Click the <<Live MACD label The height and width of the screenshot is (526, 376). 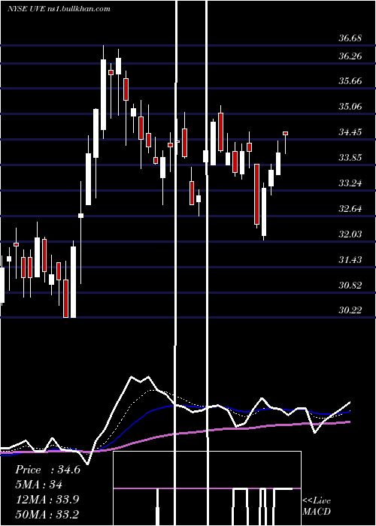click(317, 506)
